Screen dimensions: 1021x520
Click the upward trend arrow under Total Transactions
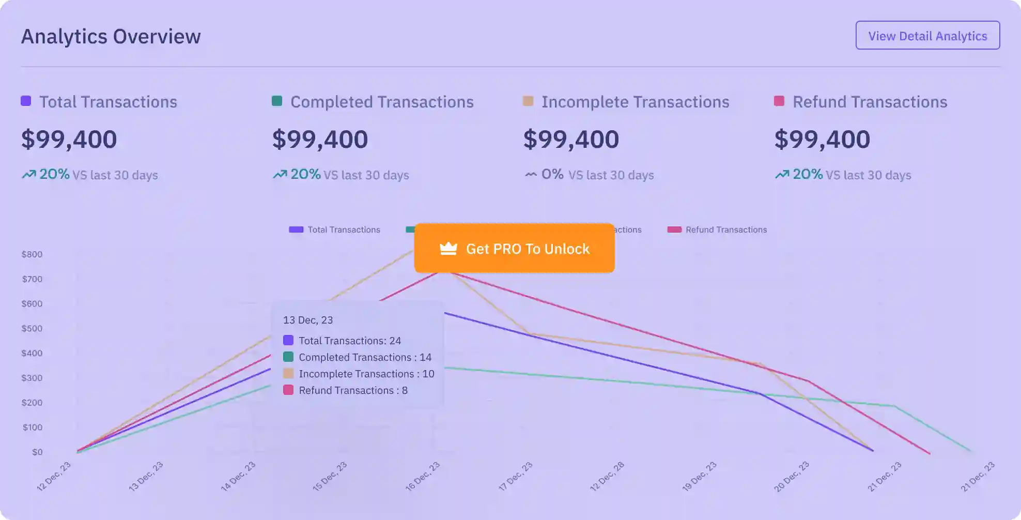click(28, 174)
